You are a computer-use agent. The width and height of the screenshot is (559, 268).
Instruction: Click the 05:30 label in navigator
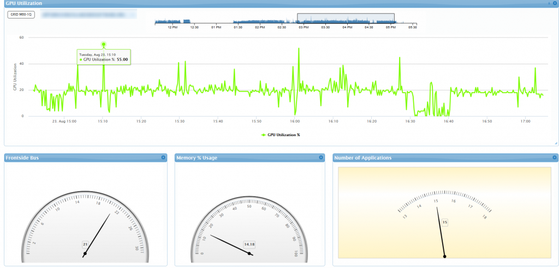(x=413, y=27)
